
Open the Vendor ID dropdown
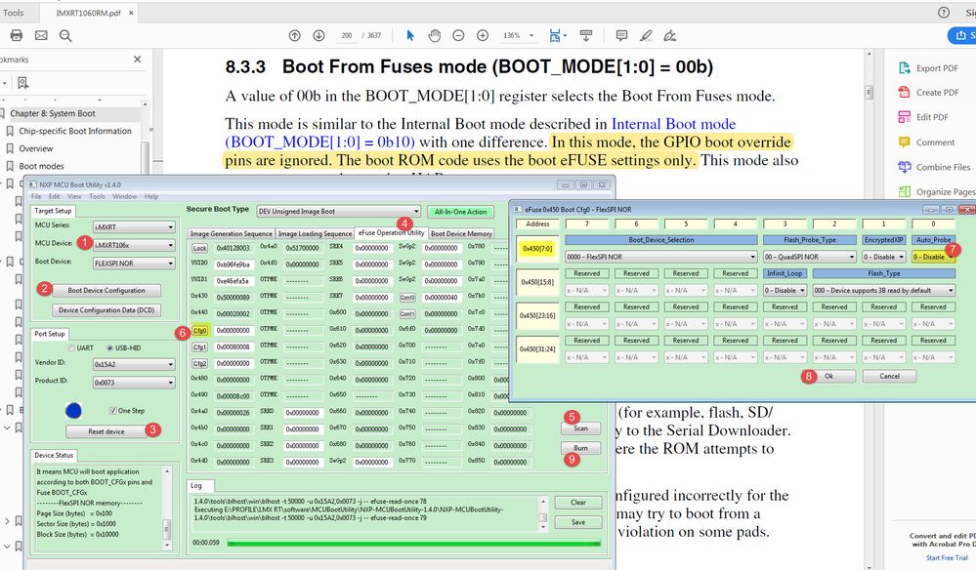click(x=134, y=364)
